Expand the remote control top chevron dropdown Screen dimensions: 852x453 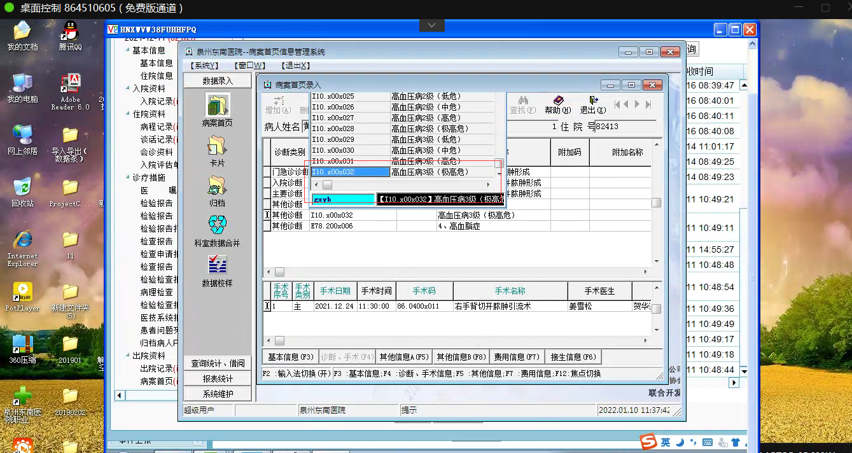[432, 25]
